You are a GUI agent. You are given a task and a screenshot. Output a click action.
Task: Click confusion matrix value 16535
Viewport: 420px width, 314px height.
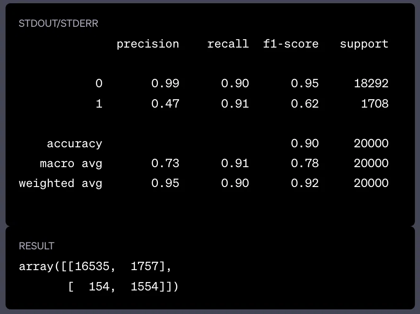(x=92, y=266)
